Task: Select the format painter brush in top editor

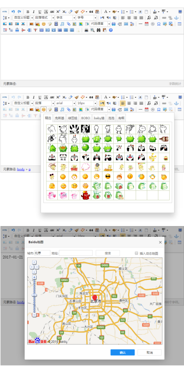Action: pos(77,11)
